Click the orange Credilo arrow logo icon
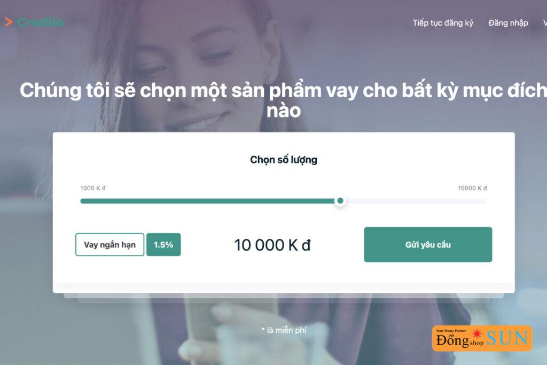The height and width of the screenshot is (365, 547). 9,22
